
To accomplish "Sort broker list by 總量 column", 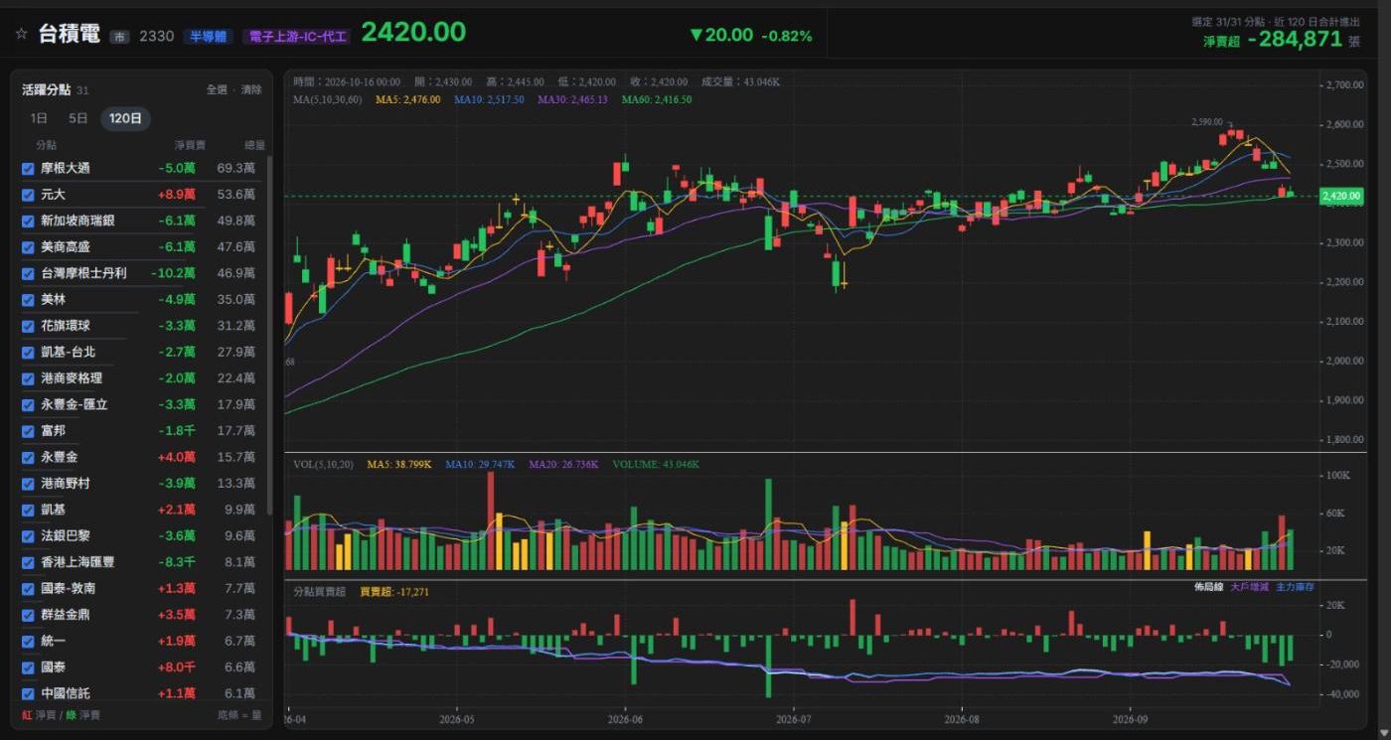I will (x=255, y=145).
